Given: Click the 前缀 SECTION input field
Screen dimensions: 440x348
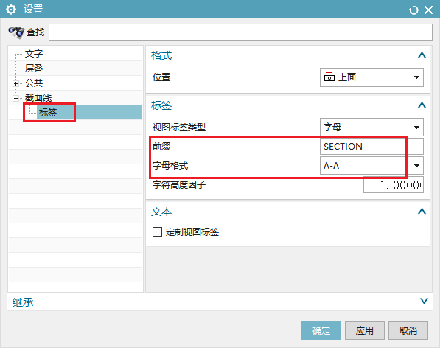Looking at the screenshot, I should [x=371, y=146].
